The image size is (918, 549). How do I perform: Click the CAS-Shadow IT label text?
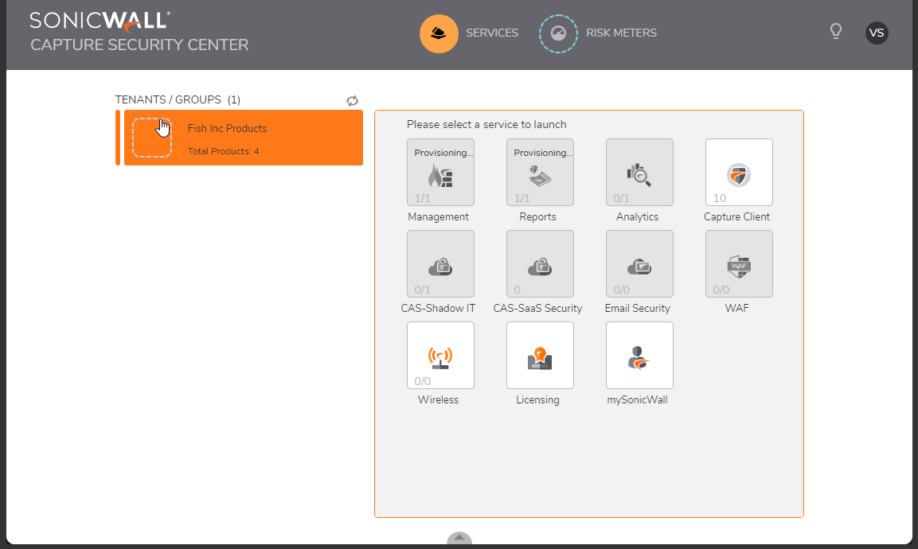click(x=438, y=309)
